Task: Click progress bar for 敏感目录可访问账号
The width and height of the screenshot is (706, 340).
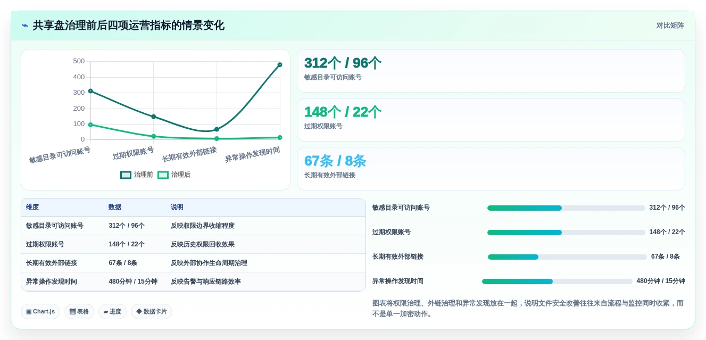Action: point(566,208)
